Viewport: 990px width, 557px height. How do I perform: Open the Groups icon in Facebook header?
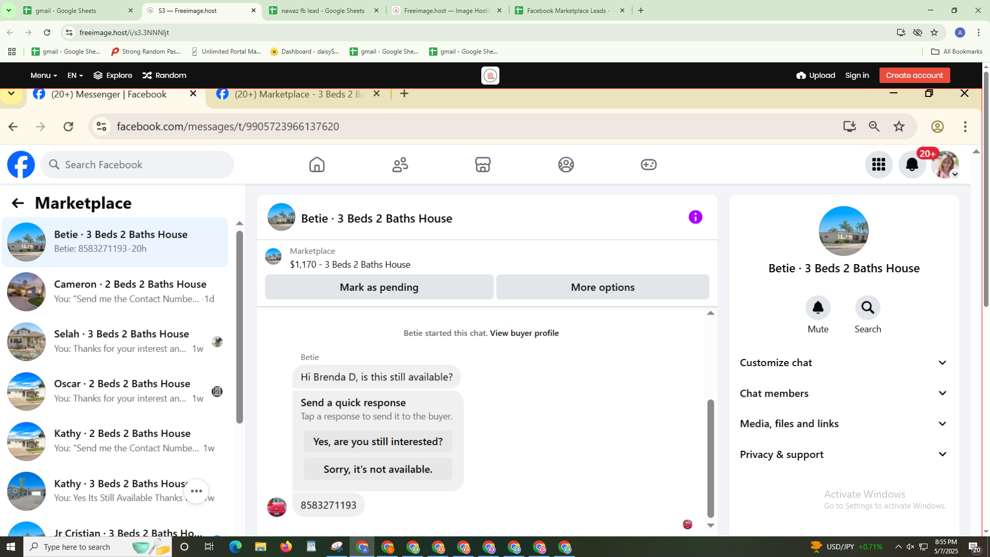(566, 165)
